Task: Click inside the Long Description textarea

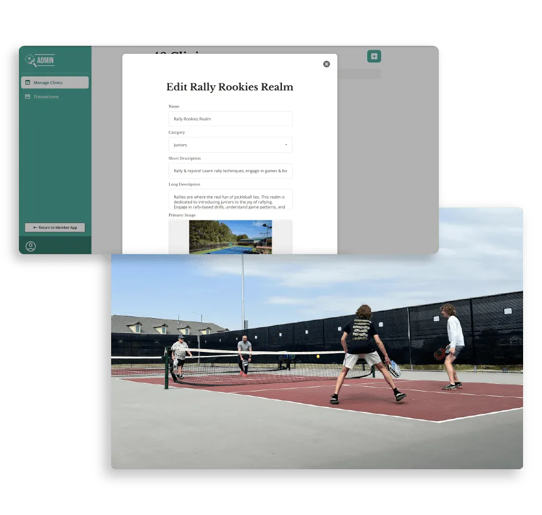Action: [x=230, y=199]
